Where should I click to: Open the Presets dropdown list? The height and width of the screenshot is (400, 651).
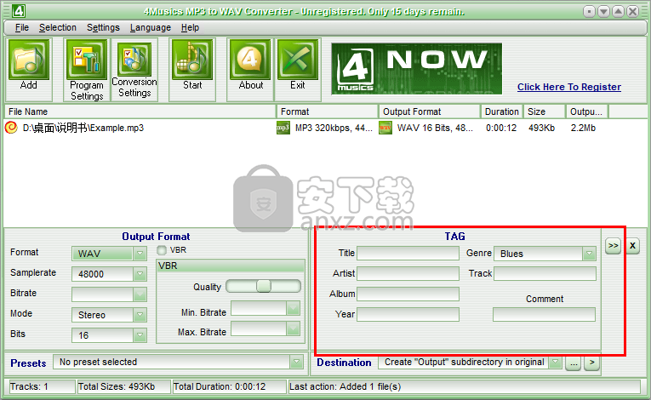296,362
